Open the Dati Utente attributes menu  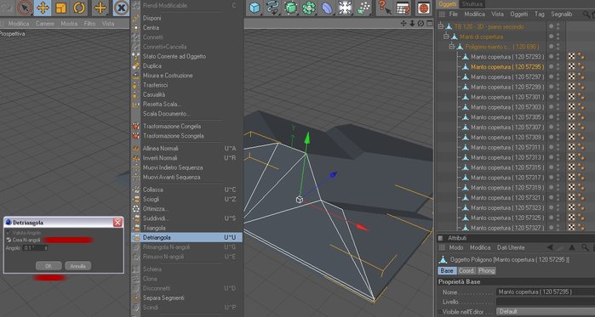click(511, 247)
